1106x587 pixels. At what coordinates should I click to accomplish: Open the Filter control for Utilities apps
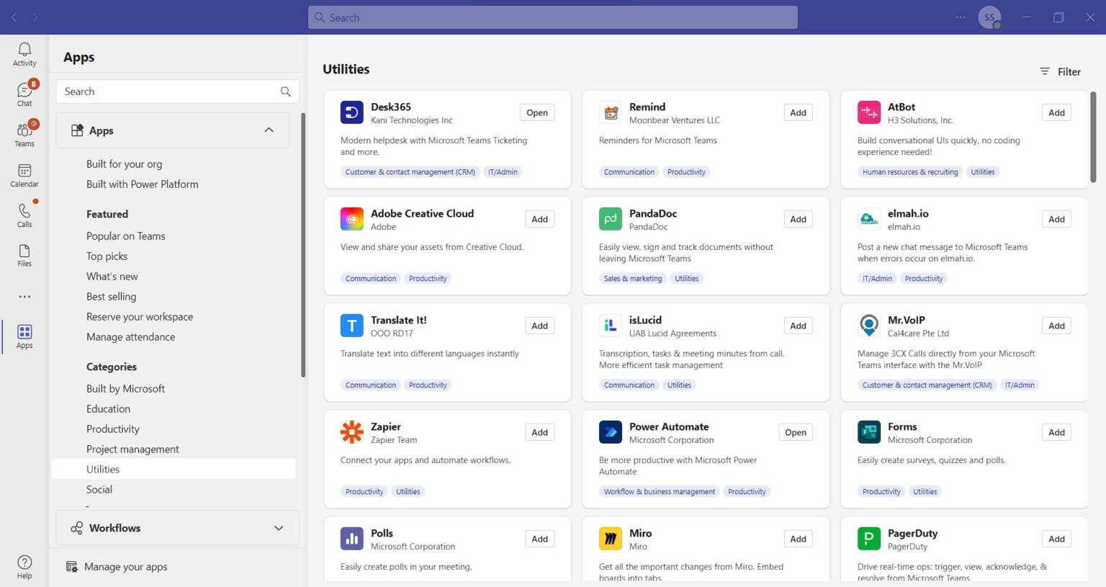[1059, 71]
